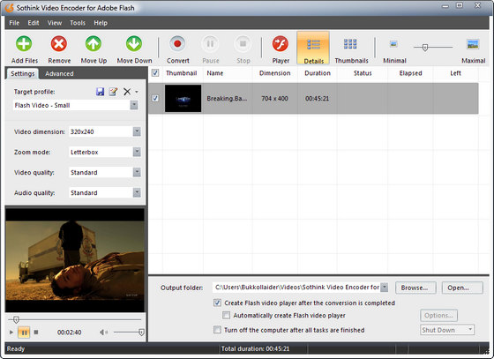Open the Video quality dropdown
494x359 pixels.
137,172
